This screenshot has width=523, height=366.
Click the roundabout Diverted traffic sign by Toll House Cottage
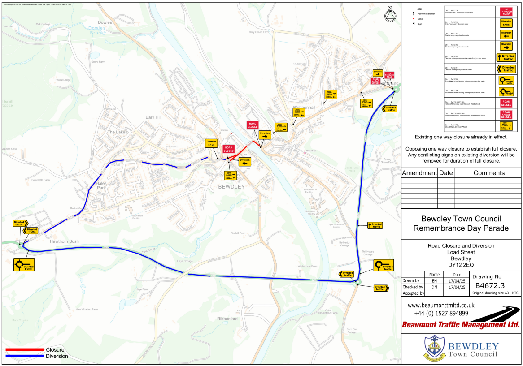(384, 265)
